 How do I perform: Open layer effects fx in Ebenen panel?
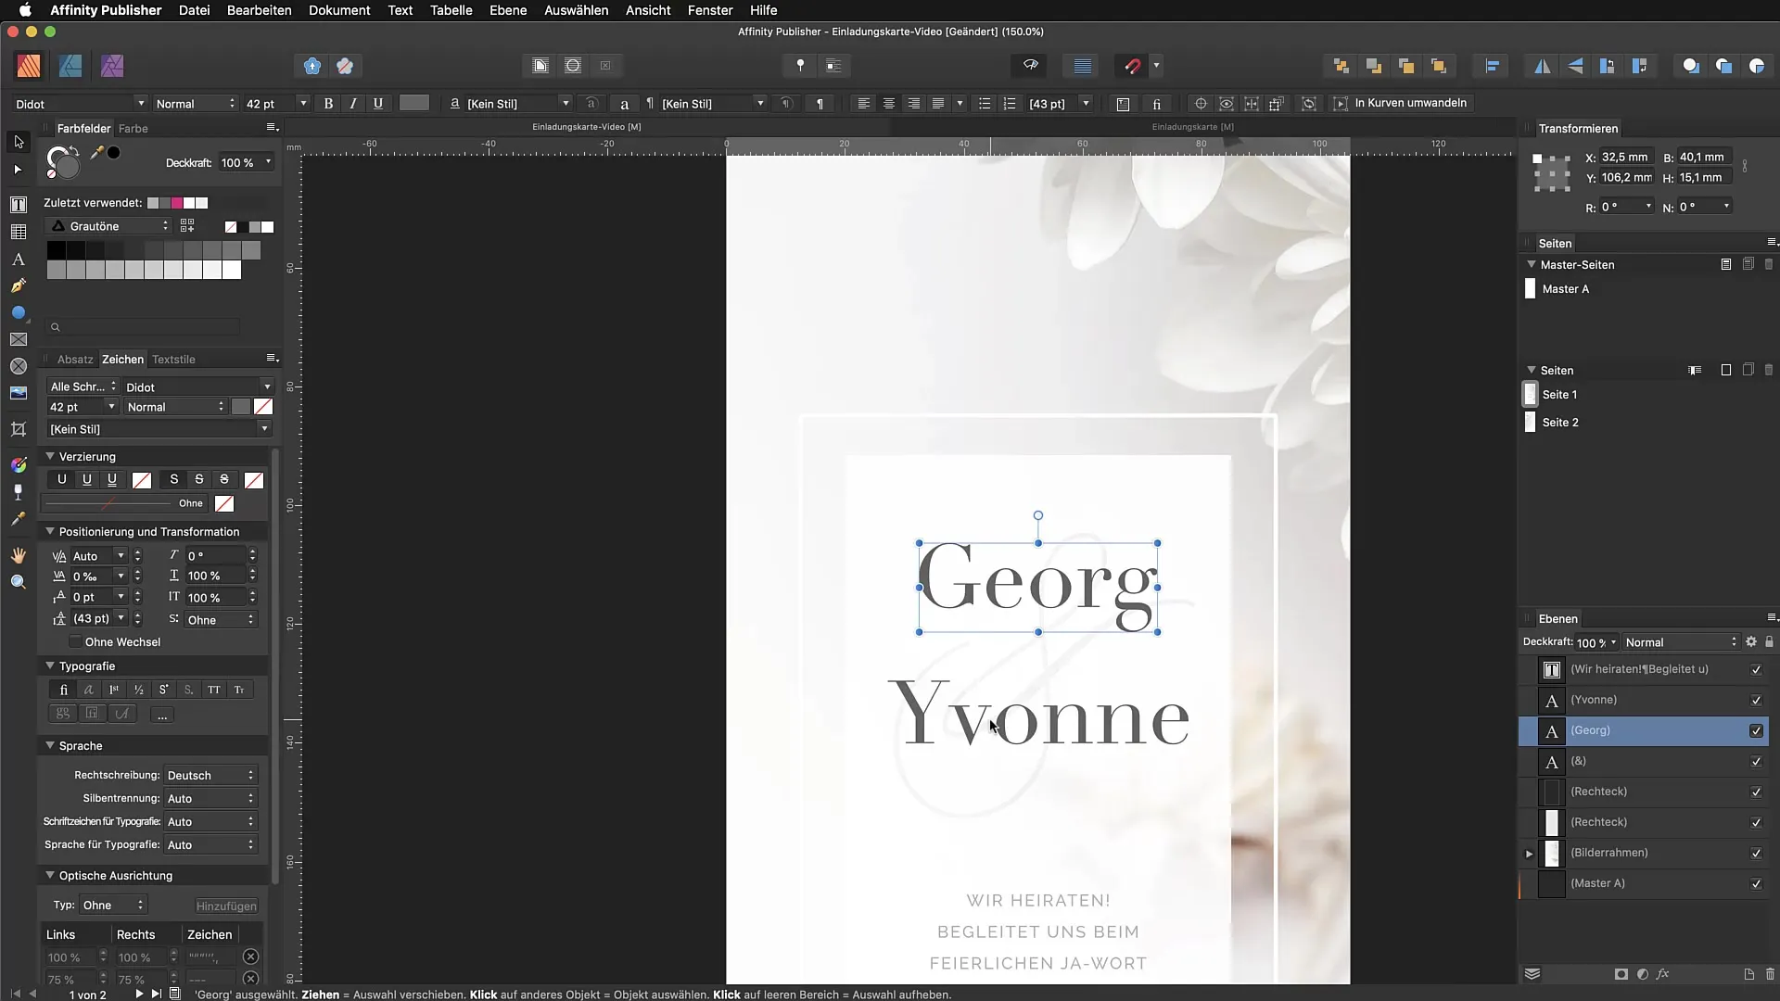[x=1663, y=974]
